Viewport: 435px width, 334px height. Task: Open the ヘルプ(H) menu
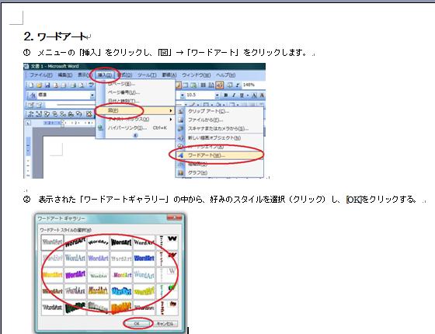pyautogui.click(x=225, y=75)
